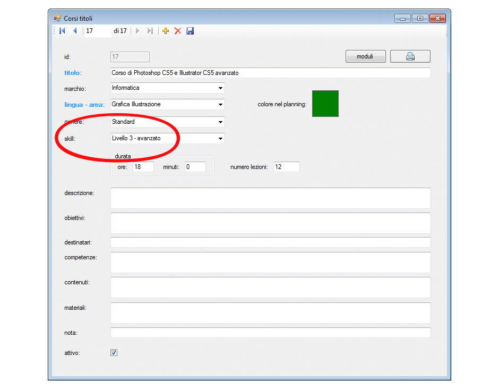Click the competenze text area

pyautogui.click(x=271, y=262)
